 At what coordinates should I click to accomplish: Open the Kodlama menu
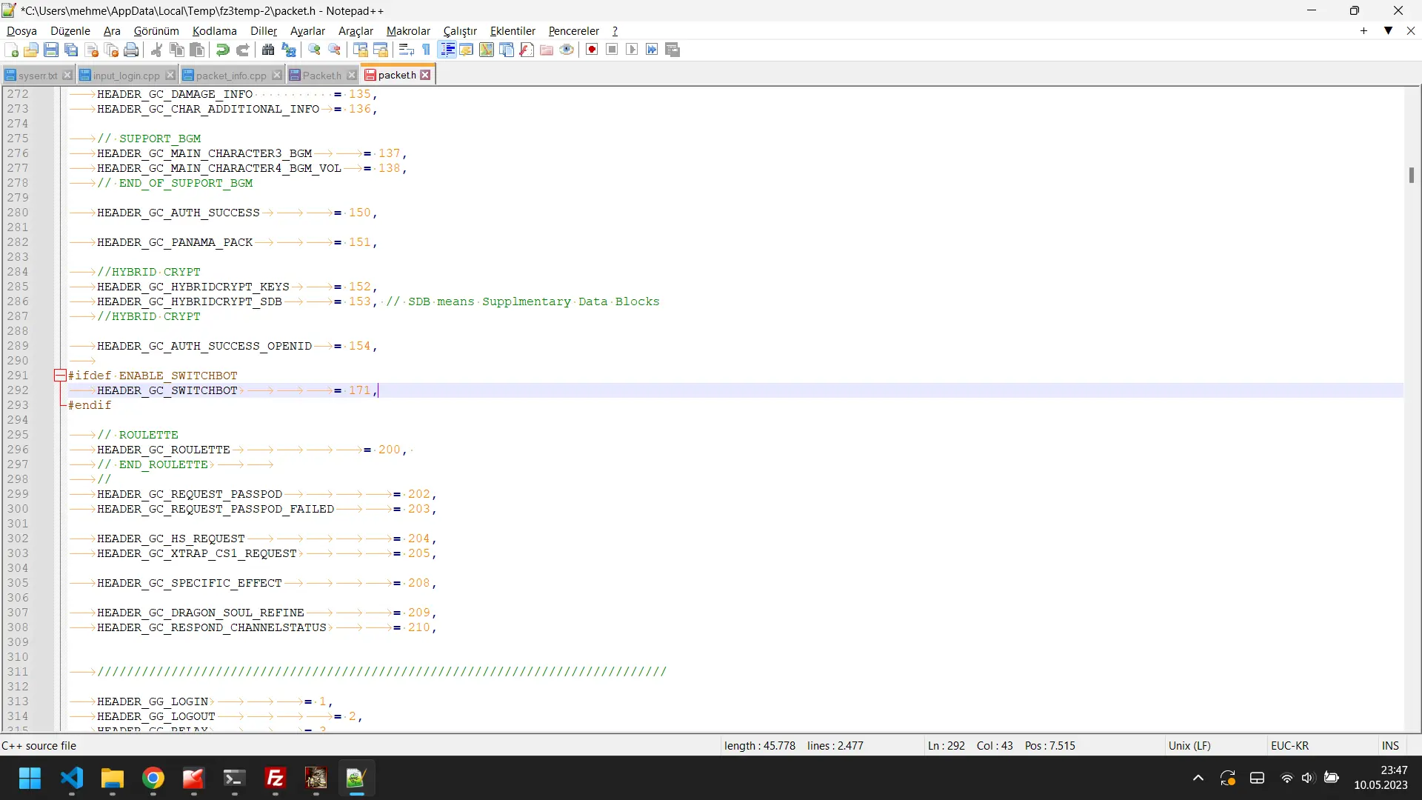pyautogui.click(x=215, y=31)
